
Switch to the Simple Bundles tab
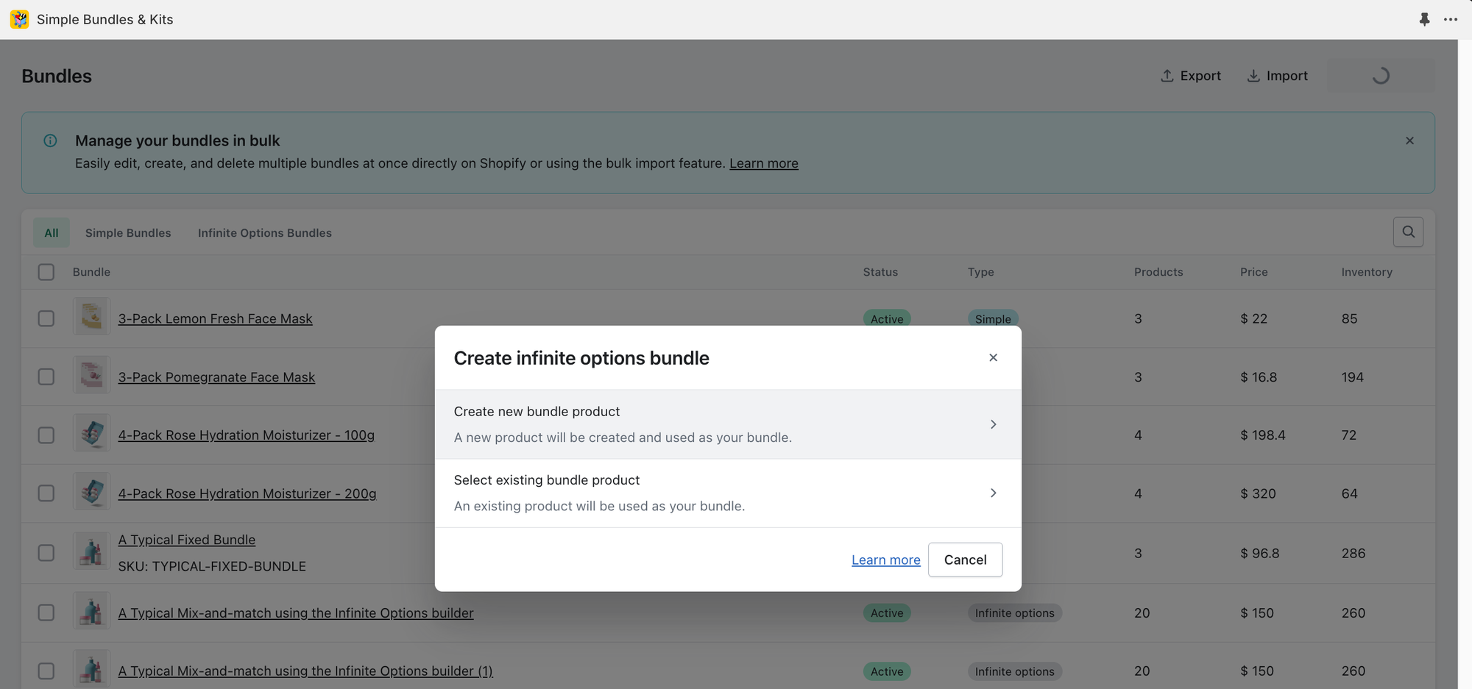[x=128, y=232]
